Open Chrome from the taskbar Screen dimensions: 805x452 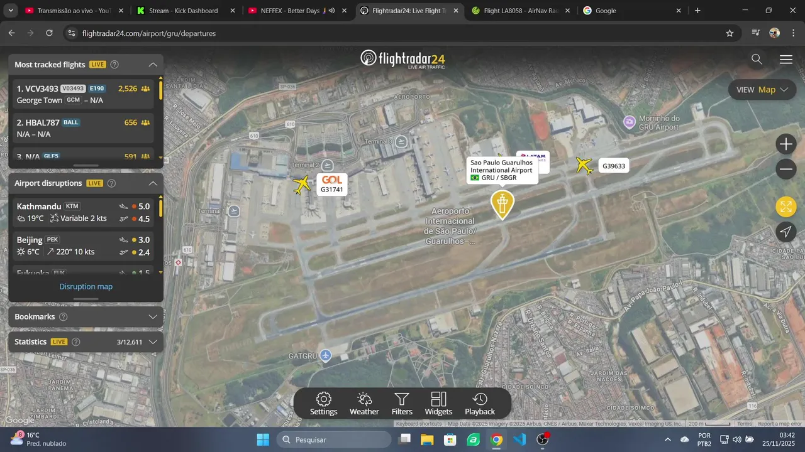(497, 439)
